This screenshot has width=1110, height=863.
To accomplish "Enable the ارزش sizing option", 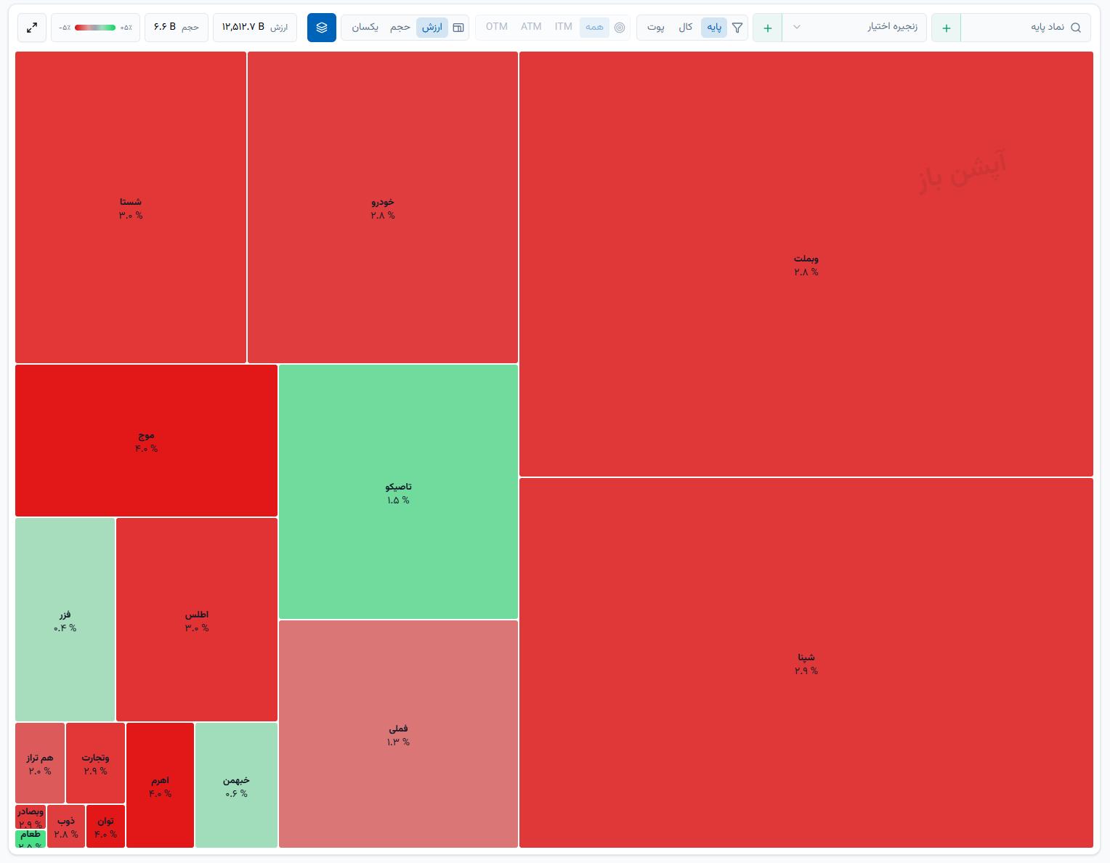I will [432, 28].
